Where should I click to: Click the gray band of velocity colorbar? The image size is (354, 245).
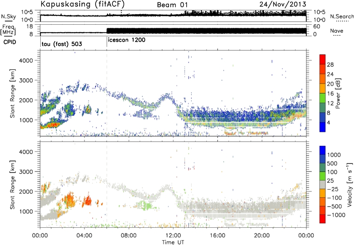(x=323, y=184)
